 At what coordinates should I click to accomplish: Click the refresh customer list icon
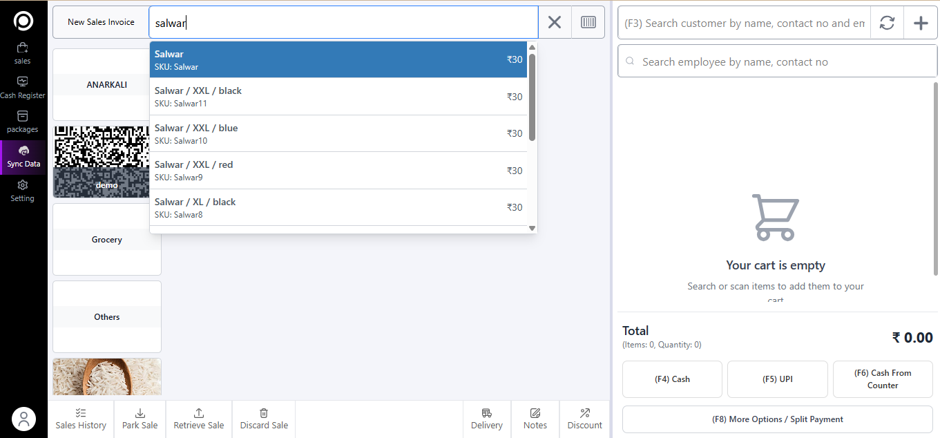[x=887, y=23]
